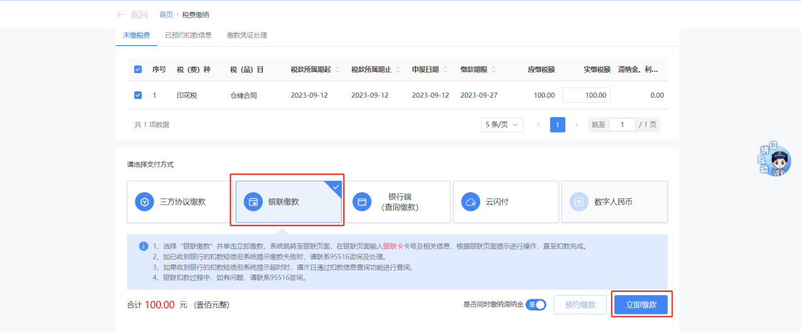Switch to 已预约扣款信息 tab
Image resolution: width=801 pixels, height=332 pixels.
(188, 35)
